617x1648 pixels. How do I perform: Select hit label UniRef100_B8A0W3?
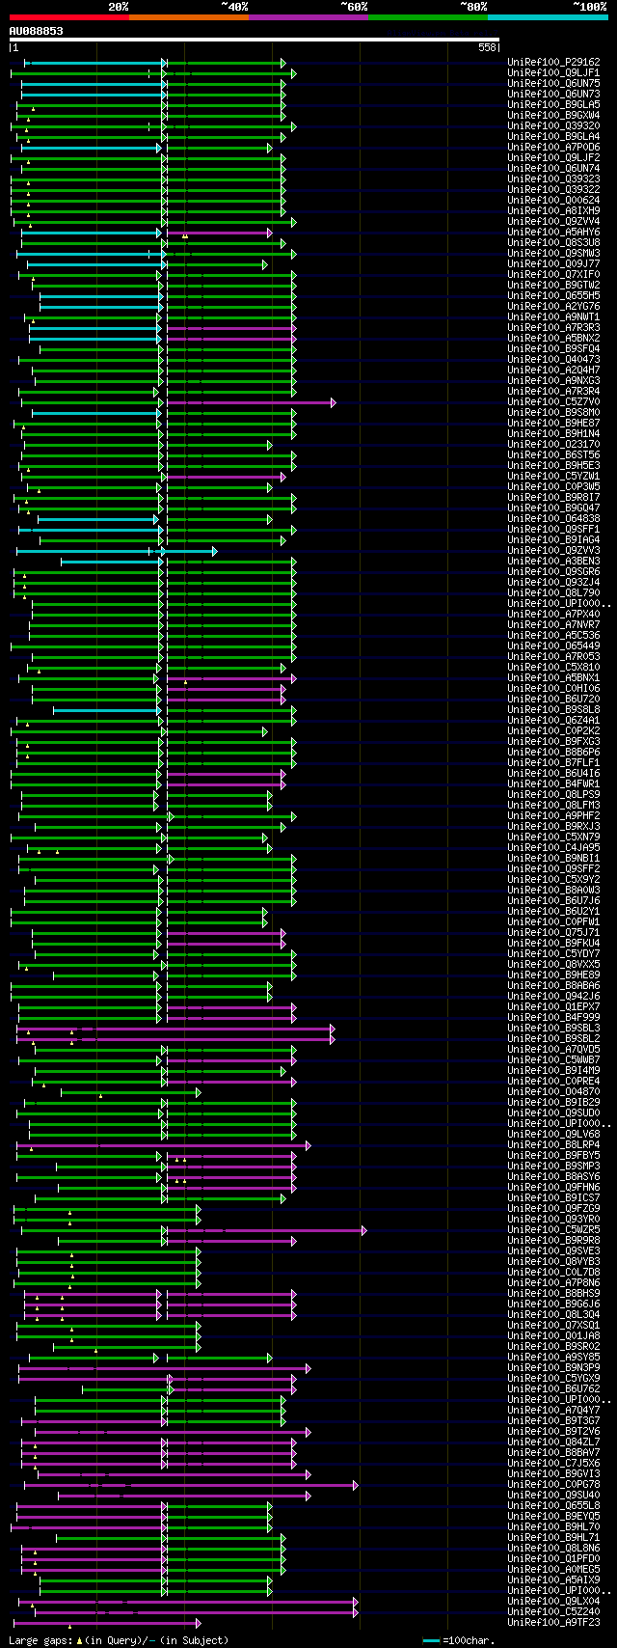tap(553, 891)
